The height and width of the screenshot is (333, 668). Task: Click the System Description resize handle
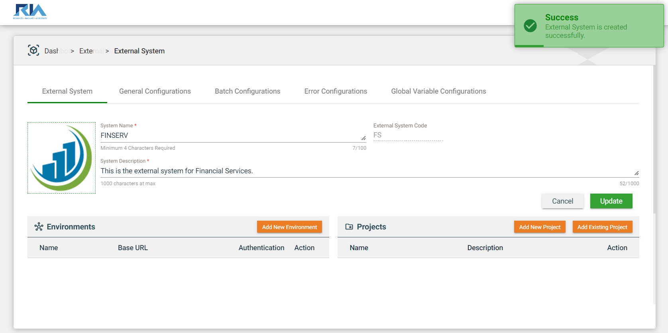[637, 173]
